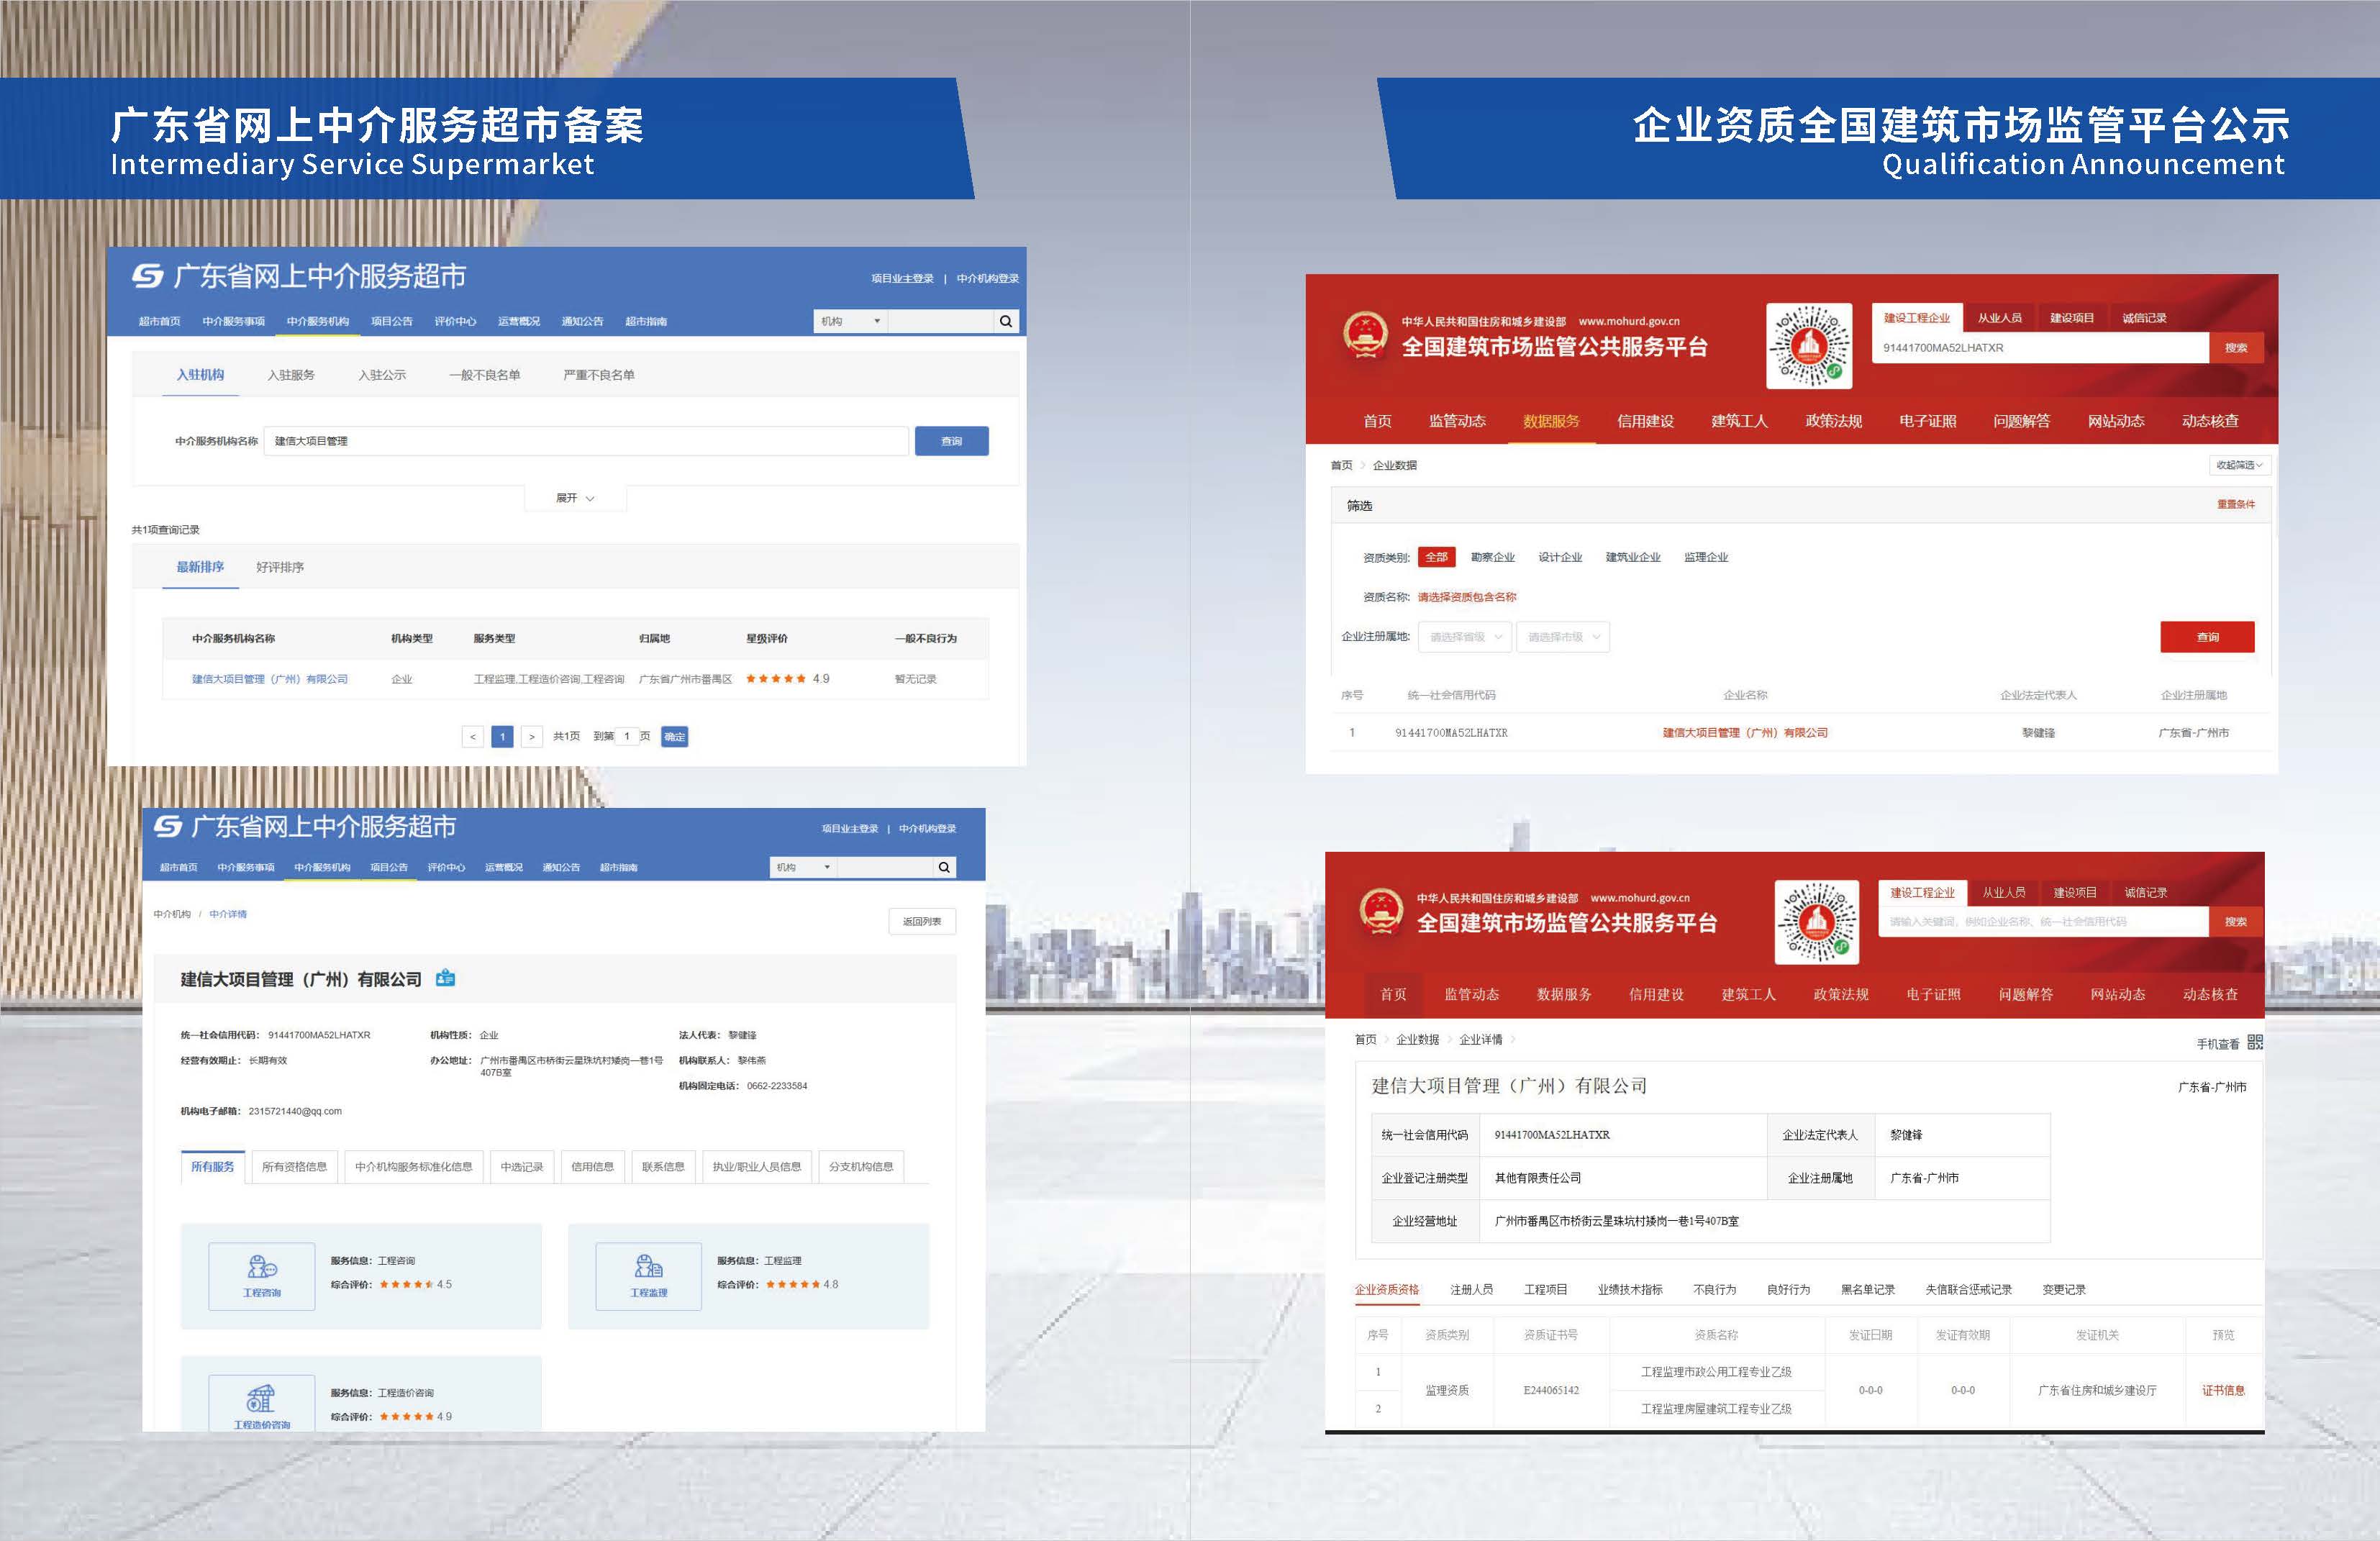Click the 返回列表 button
Image resolution: width=2380 pixels, height=1541 pixels.
pos(922,921)
